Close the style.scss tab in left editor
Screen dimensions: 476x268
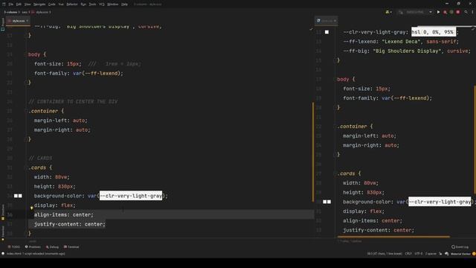coord(28,21)
